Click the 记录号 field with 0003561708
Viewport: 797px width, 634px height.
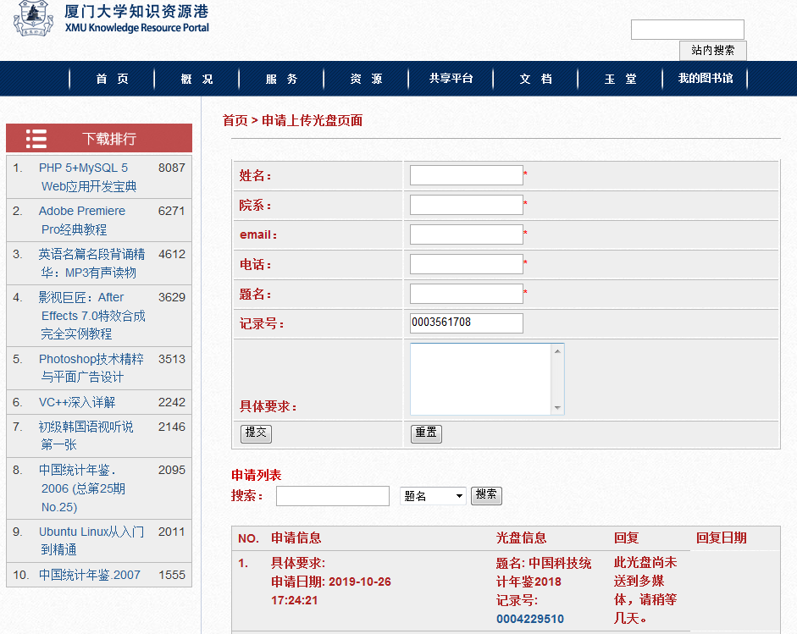tap(466, 323)
